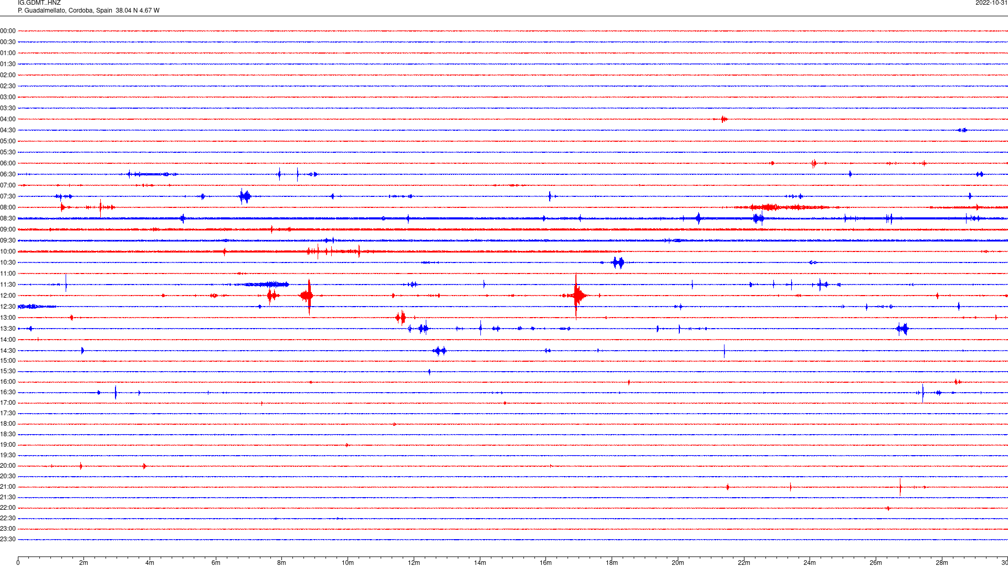Click the station location text Guadalmellato, Cordoba
This screenshot has height=567, width=1008.
tap(59, 10)
